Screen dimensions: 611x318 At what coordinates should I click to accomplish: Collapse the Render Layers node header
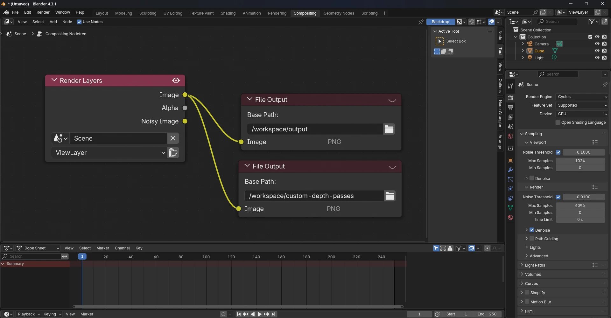pos(54,80)
